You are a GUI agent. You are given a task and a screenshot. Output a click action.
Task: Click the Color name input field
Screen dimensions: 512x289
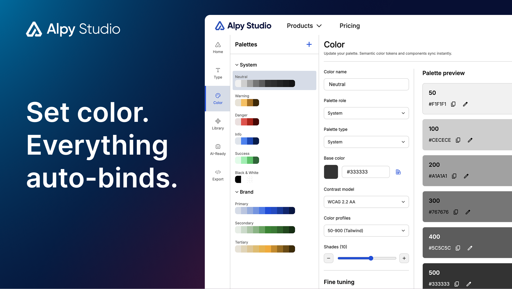(366, 84)
